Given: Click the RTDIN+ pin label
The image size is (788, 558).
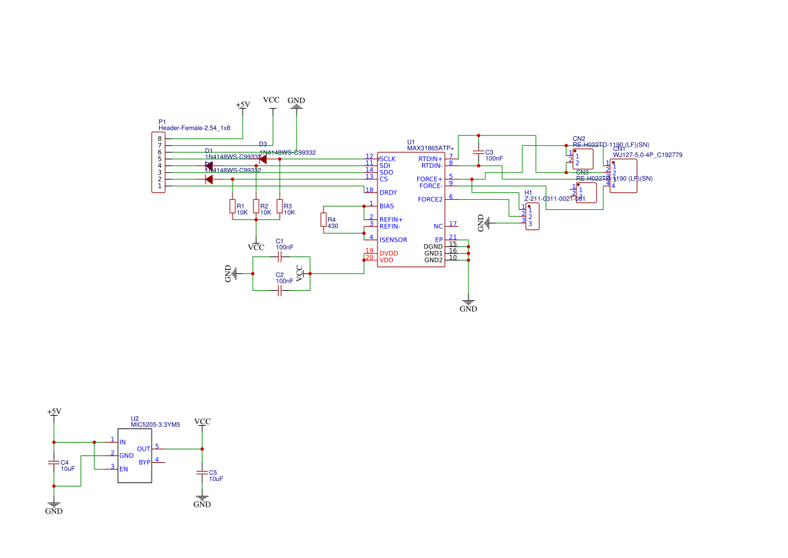Looking at the screenshot, I should pos(431,159).
